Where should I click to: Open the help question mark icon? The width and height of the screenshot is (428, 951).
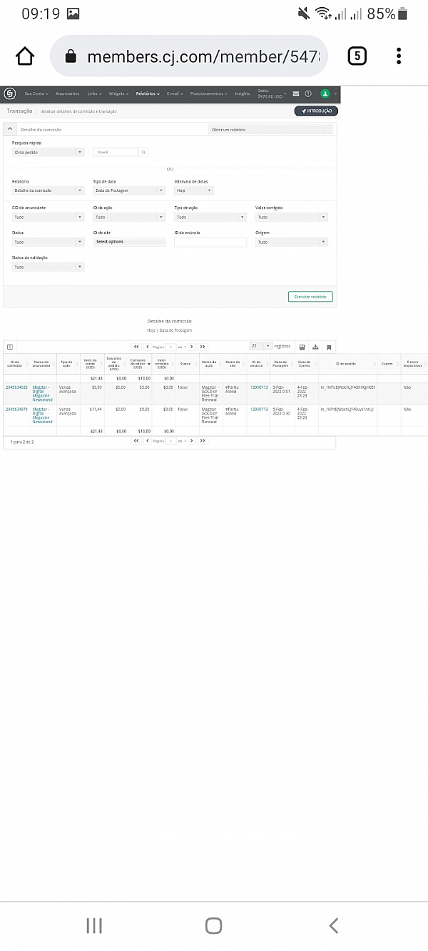click(308, 93)
